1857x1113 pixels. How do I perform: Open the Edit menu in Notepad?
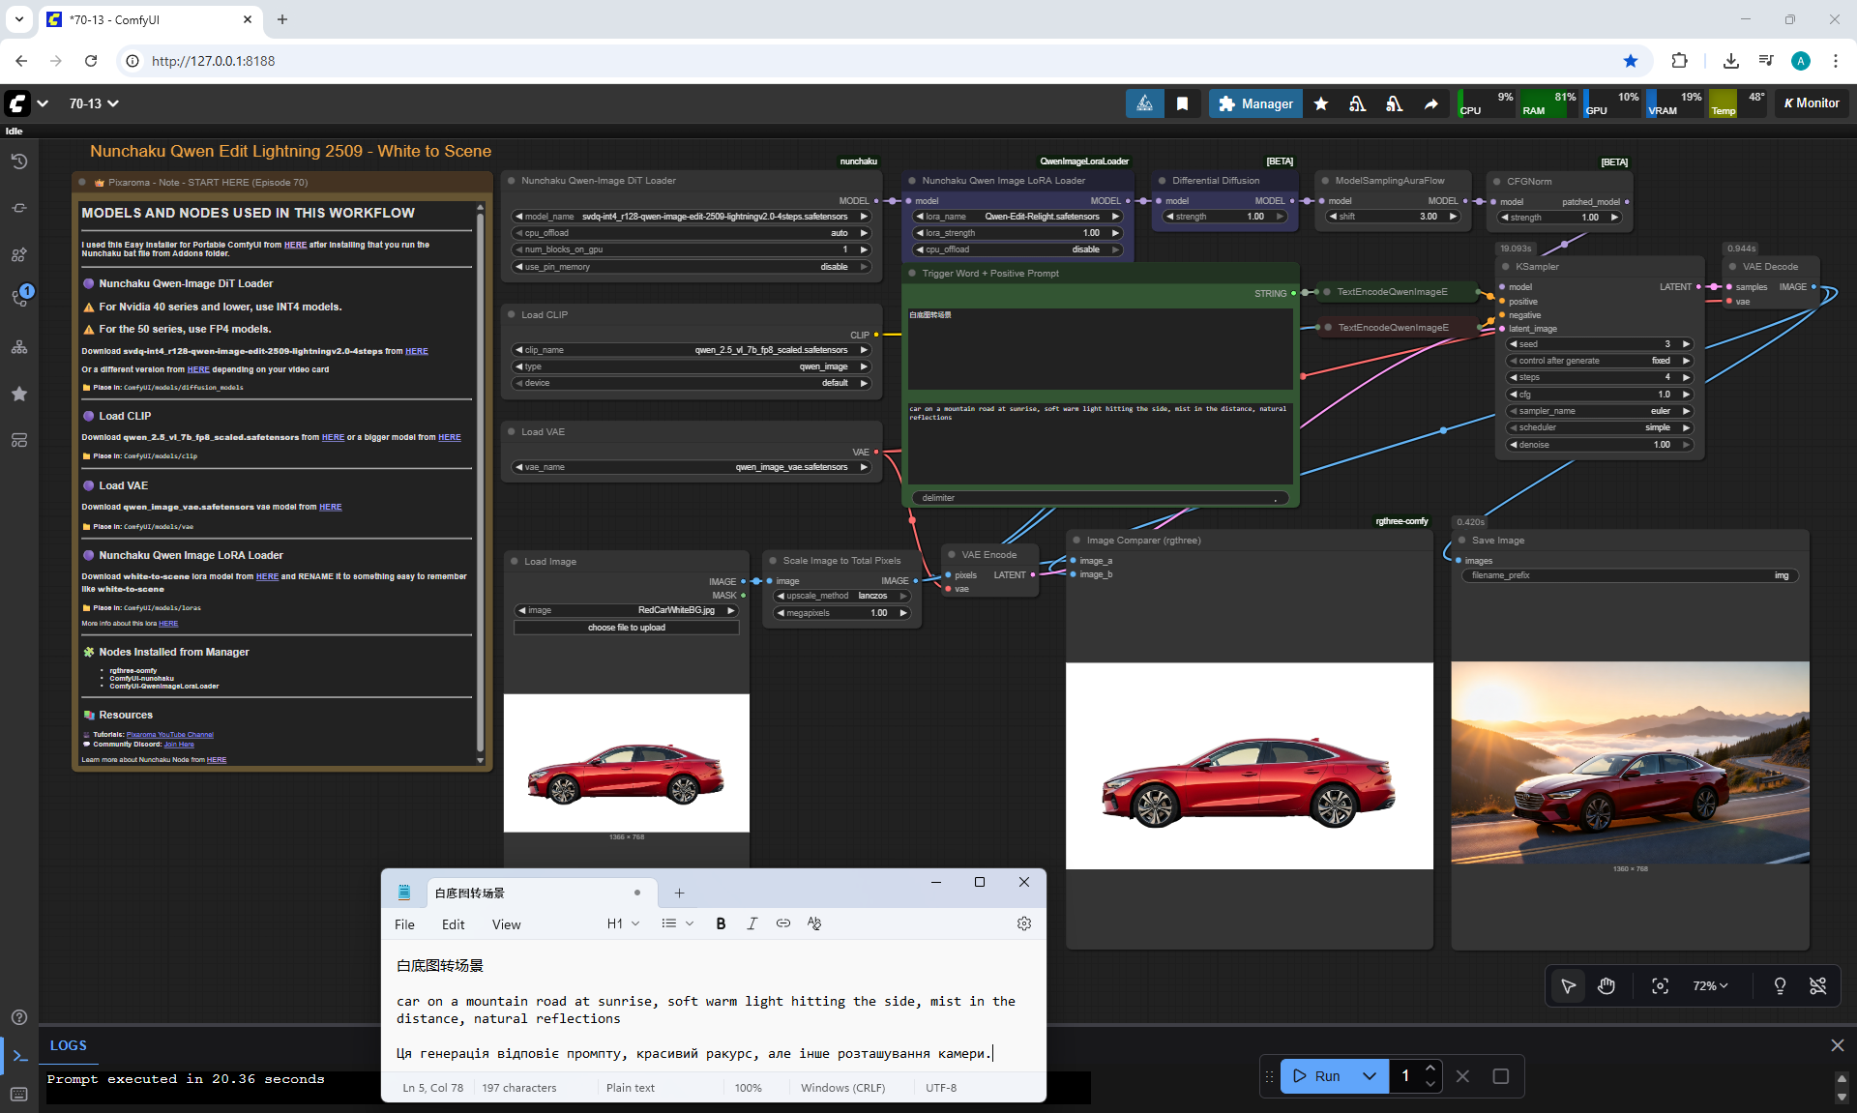point(453,924)
